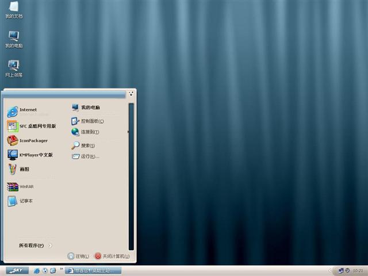Click the globe quick launch icon
Viewport: 368px width, 276px height.
click(x=45, y=271)
